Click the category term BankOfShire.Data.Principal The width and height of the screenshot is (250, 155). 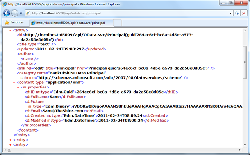click(77, 73)
